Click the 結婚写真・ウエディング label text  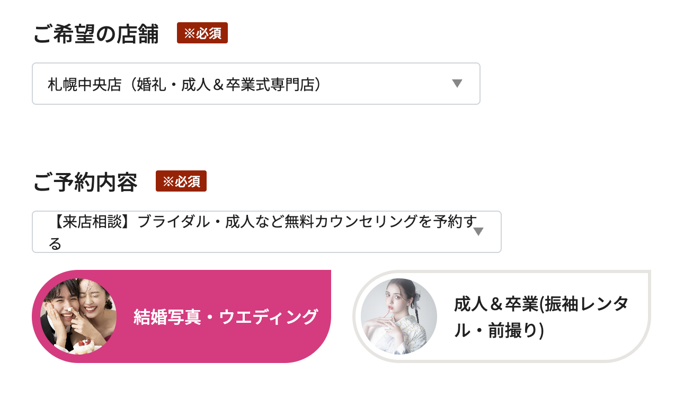pyautogui.click(x=226, y=317)
